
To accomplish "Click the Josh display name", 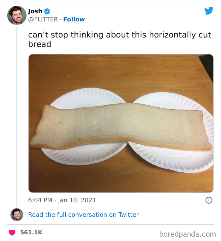I will point(35,11).
